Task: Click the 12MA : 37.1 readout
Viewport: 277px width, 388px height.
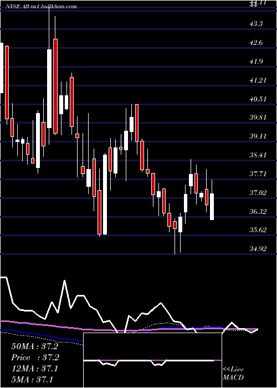Action: 34,369
